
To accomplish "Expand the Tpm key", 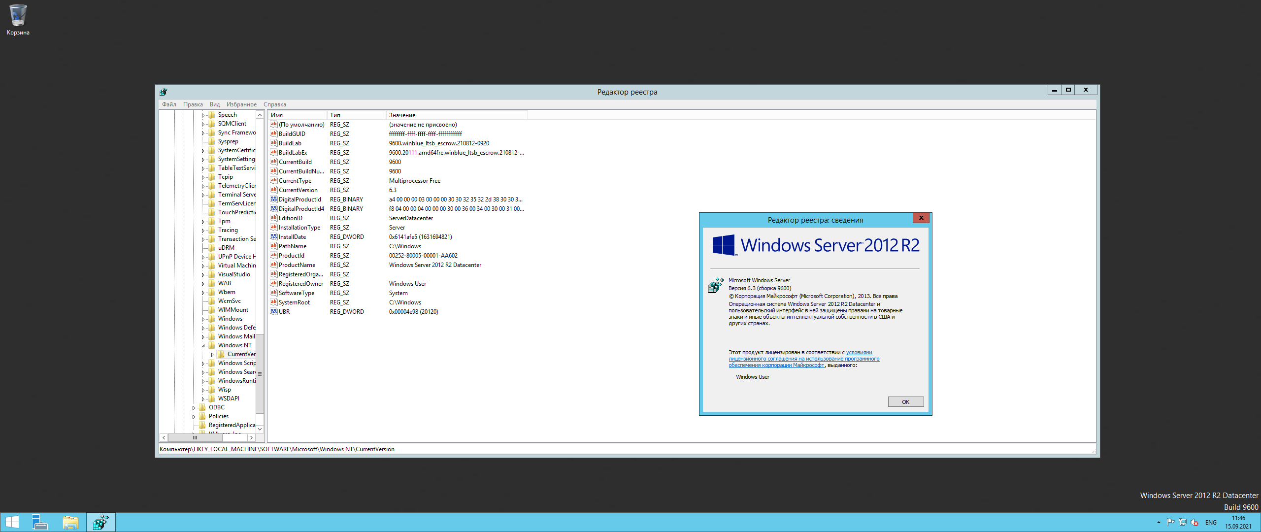I will click(202, 222).
